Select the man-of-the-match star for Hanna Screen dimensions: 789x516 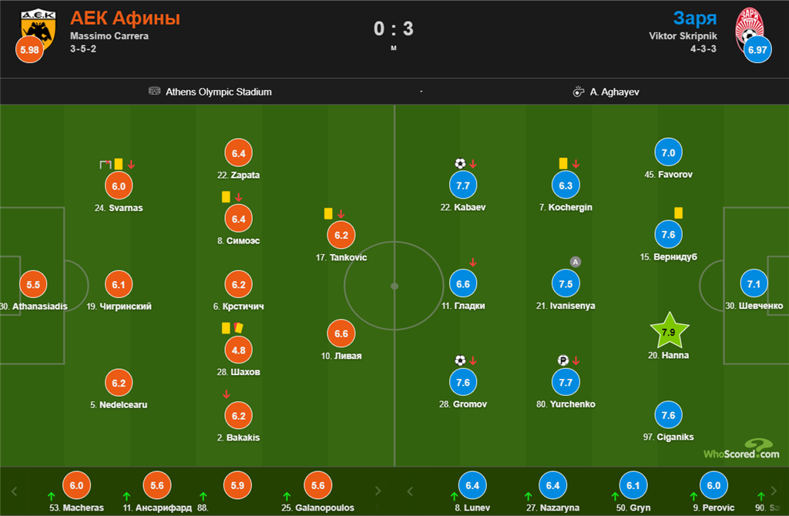(x=668, y=333)
